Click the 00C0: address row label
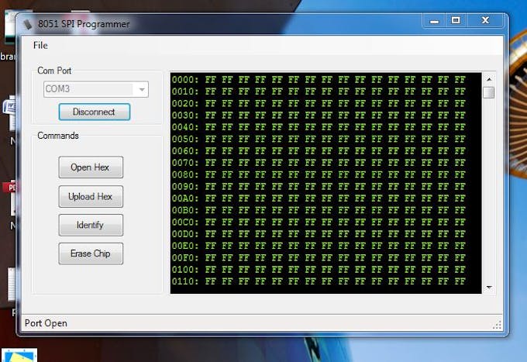Viewport: 527px width, 362px height. [185, 222]
